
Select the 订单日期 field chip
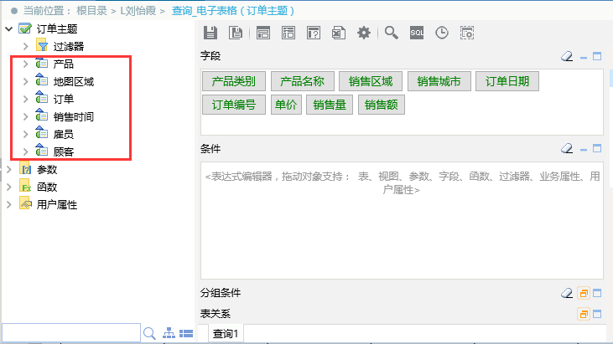[507, 81]
